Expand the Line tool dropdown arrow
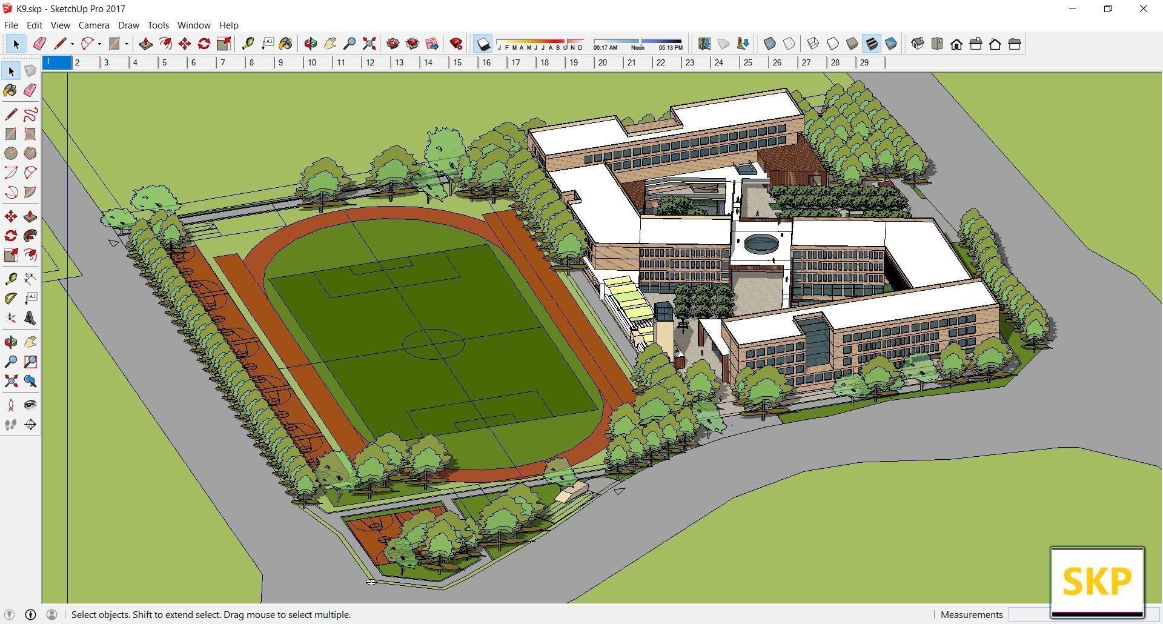 click(x=72, y=44)
